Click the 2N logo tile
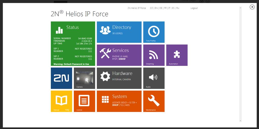This screenshot has height=129, width=259. coord(61,78)
